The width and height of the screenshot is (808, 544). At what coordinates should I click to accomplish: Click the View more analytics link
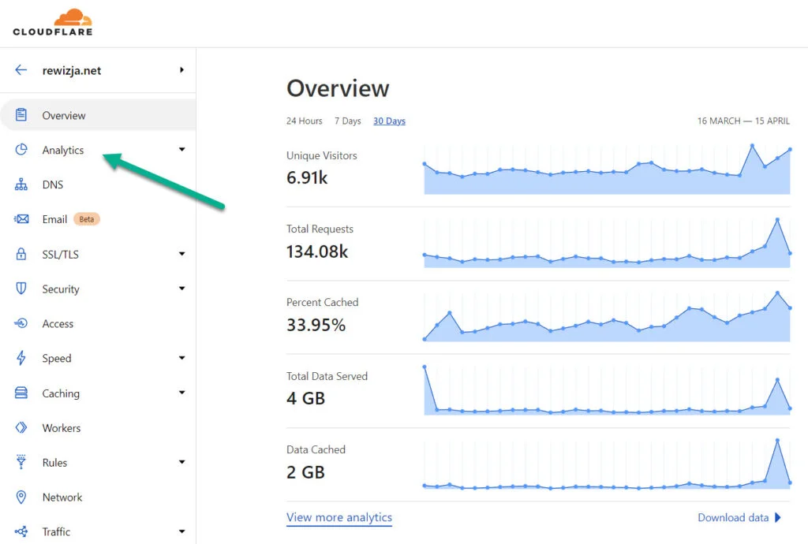(339, 517)
